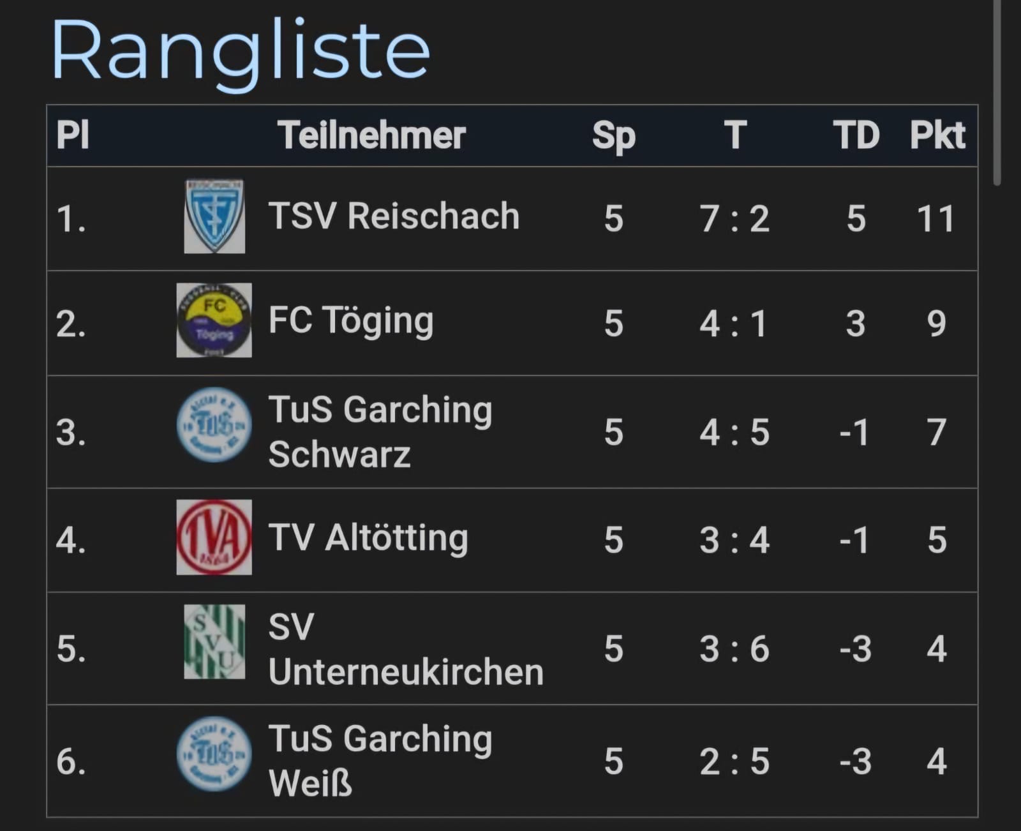Viewport: 1021px width, 831px height.
Task: Click the TSV Reischach club crest
Action: click(214, 216)
